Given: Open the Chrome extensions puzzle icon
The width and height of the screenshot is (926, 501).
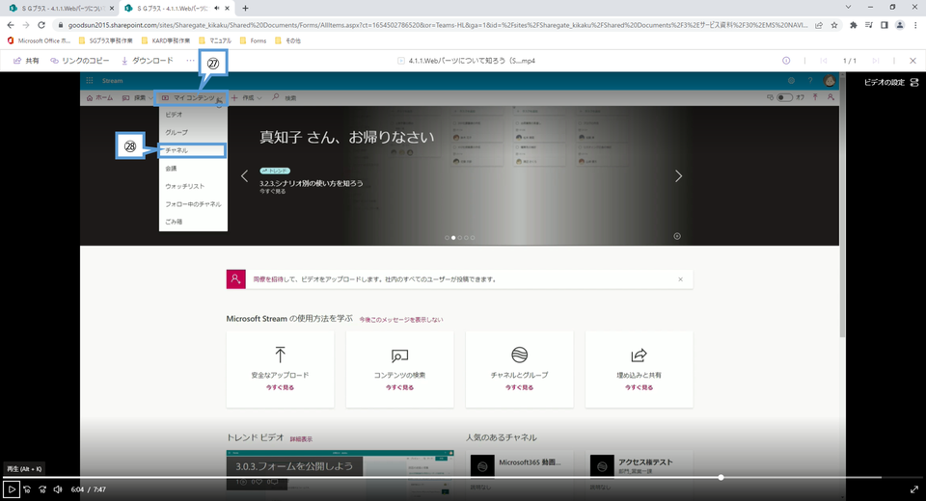Looking at the screenshot, I should click(854, 25).
